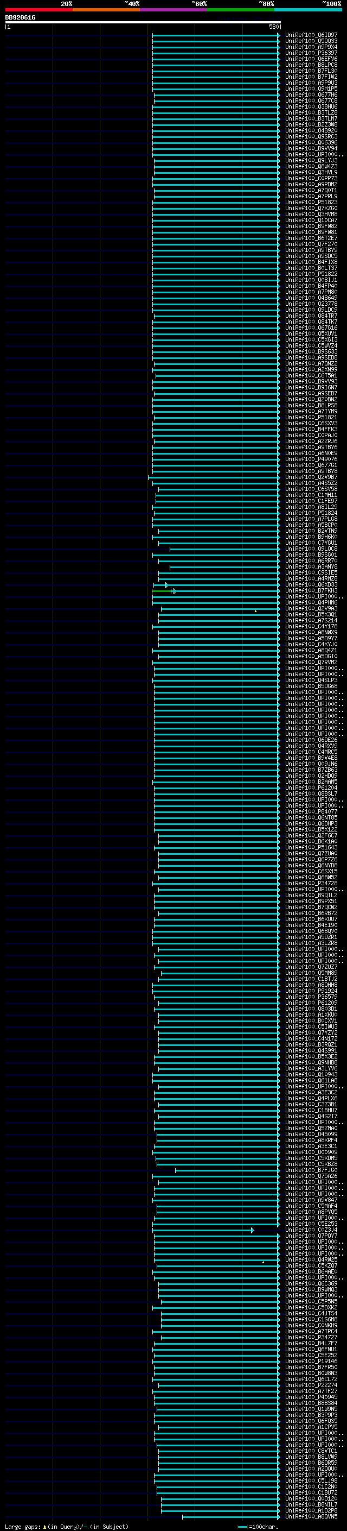Select the BB920616 query label

coord(20,18)
